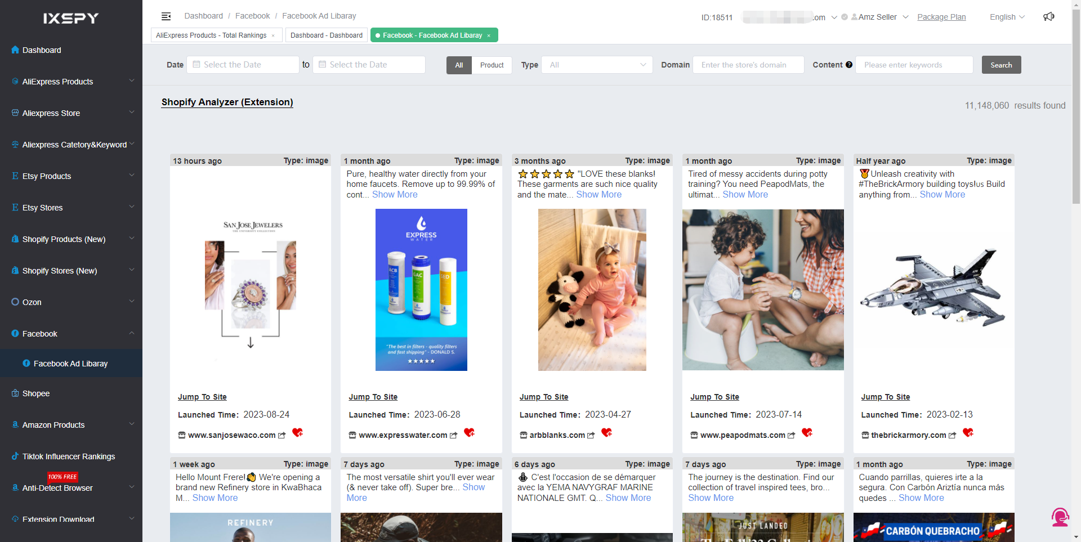Open the customer support chat icon
1081x542 pixels.
(1060, 517)
